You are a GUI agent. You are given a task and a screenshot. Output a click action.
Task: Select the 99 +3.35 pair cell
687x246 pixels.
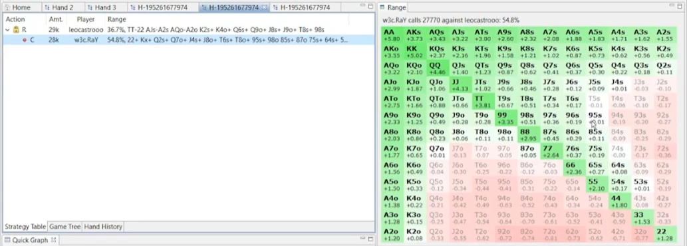506,118
